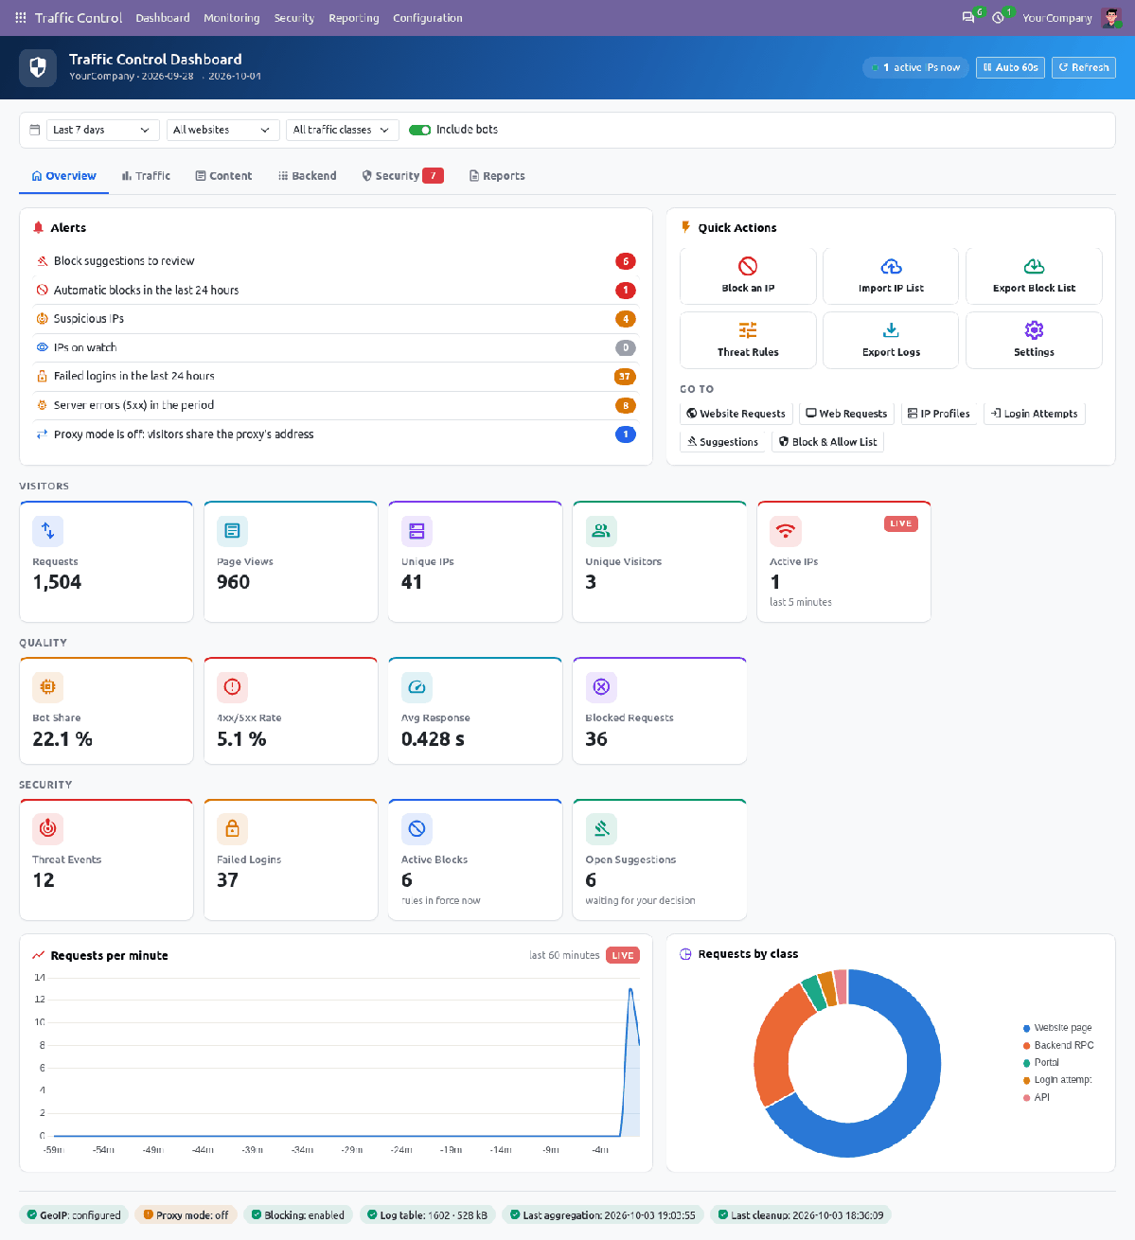This screenshot has width=1135, height=1240.
Task: Click the Open Suggestions gavel icon
Action: [601, 829]
